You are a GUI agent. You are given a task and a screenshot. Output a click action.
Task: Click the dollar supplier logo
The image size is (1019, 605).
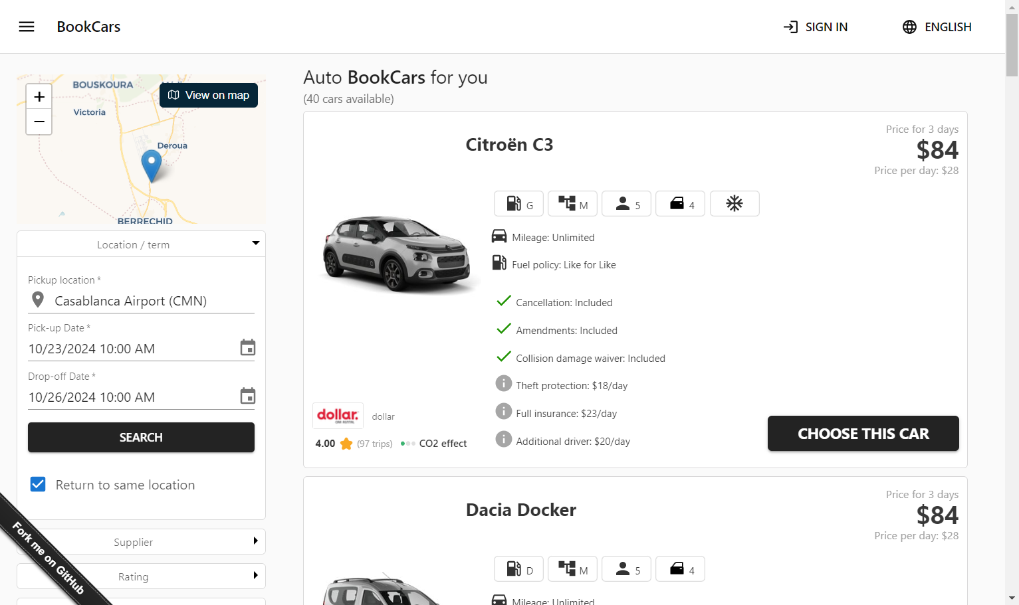[x=338, y=416]
